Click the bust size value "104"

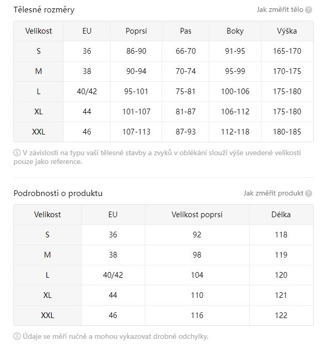pos(197,275)
